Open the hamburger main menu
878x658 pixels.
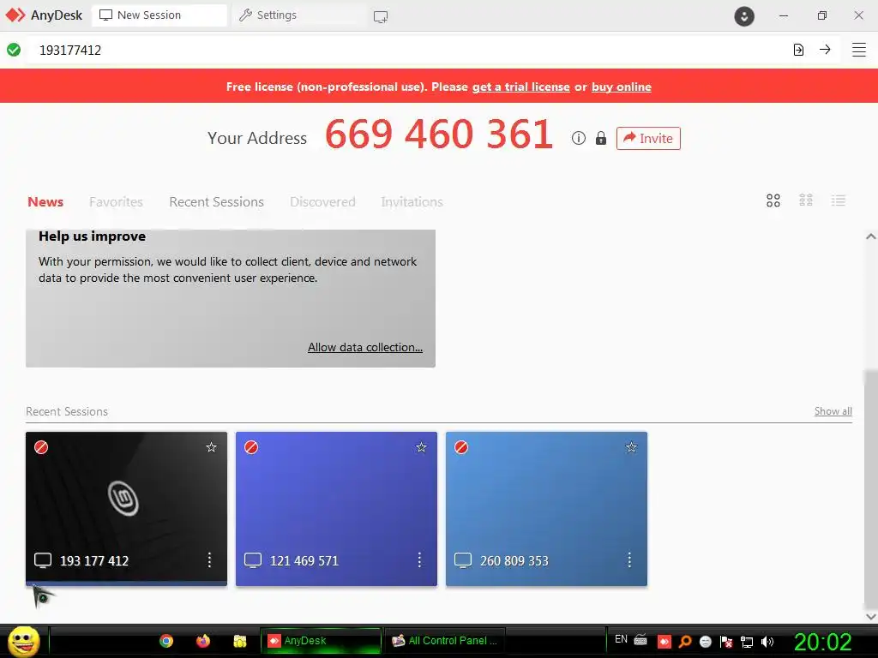point(859,50)
